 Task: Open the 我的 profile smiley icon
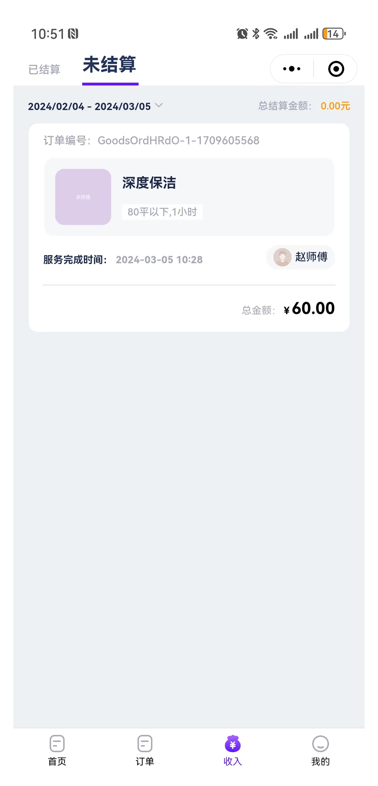tap(321, 744)
